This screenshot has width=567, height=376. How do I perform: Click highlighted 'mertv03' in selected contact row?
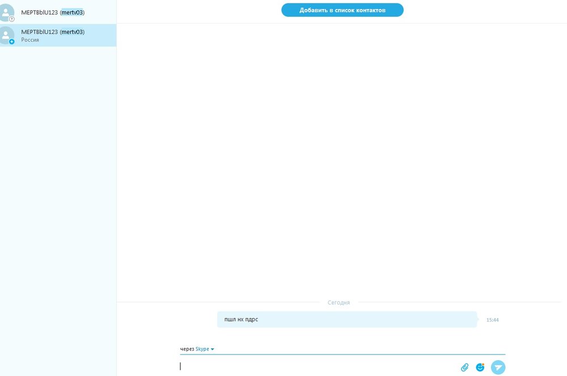pos(72,32)
